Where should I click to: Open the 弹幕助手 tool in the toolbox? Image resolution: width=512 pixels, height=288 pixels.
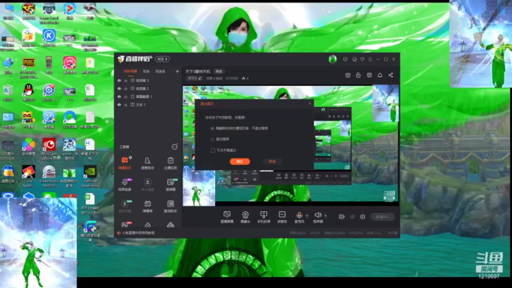click(124, 163)
